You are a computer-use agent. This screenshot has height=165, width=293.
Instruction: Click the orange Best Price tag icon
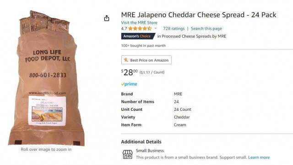click(x=126, y=60)
